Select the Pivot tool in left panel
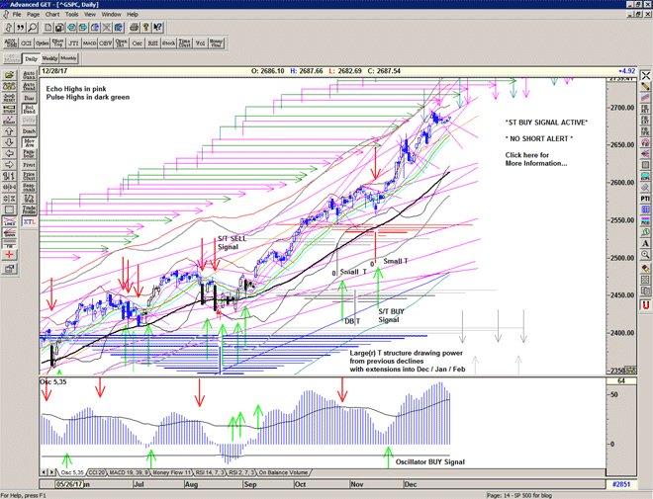Screen dimensions: 653x499 coord(30,153)
